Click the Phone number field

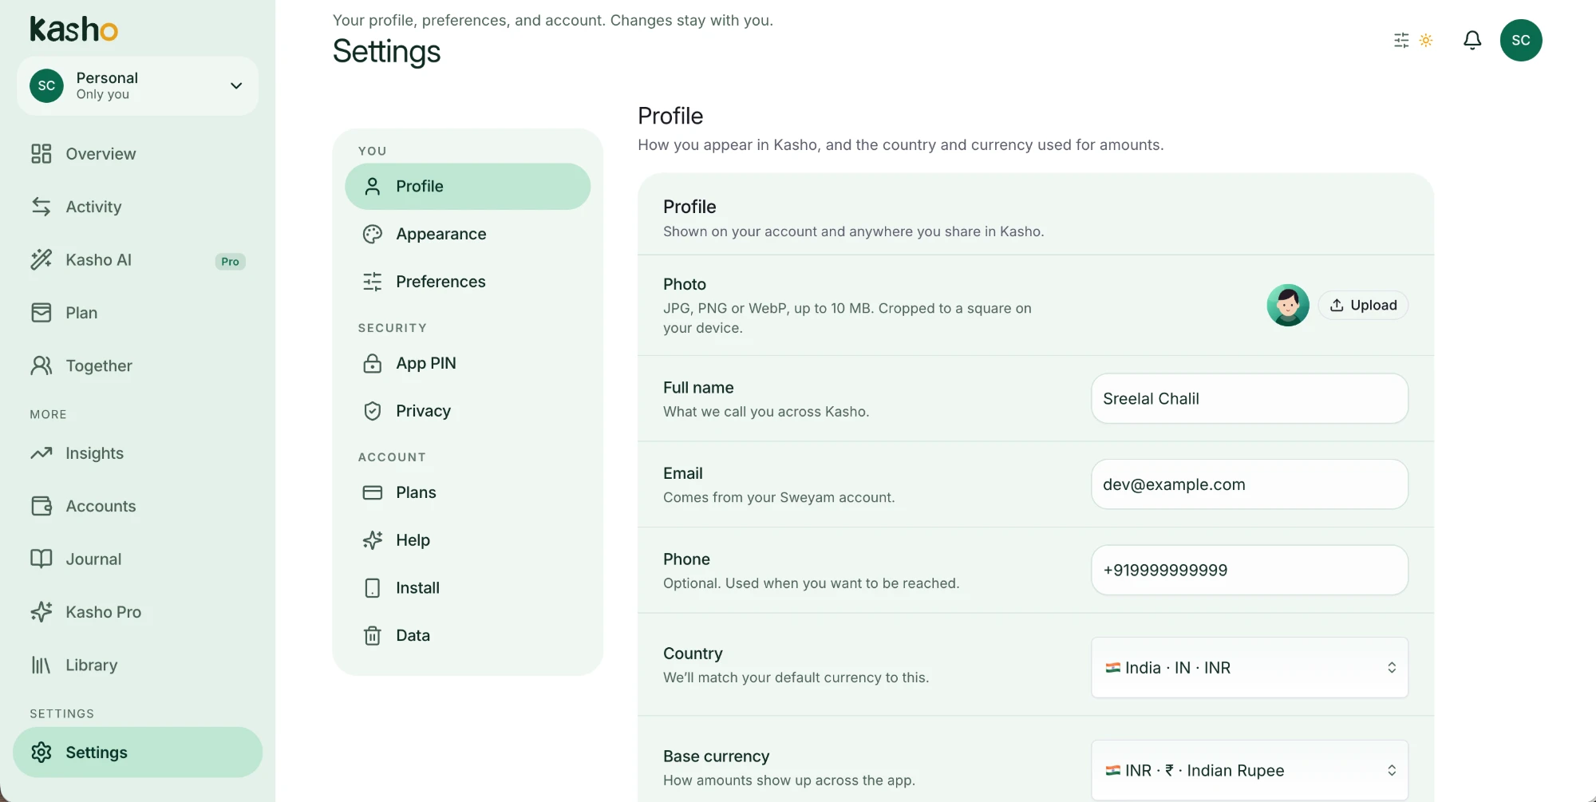click(x=1250, y=571)
